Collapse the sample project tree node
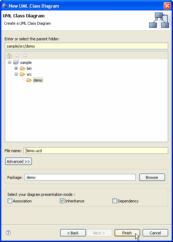 tap(10, 62)
